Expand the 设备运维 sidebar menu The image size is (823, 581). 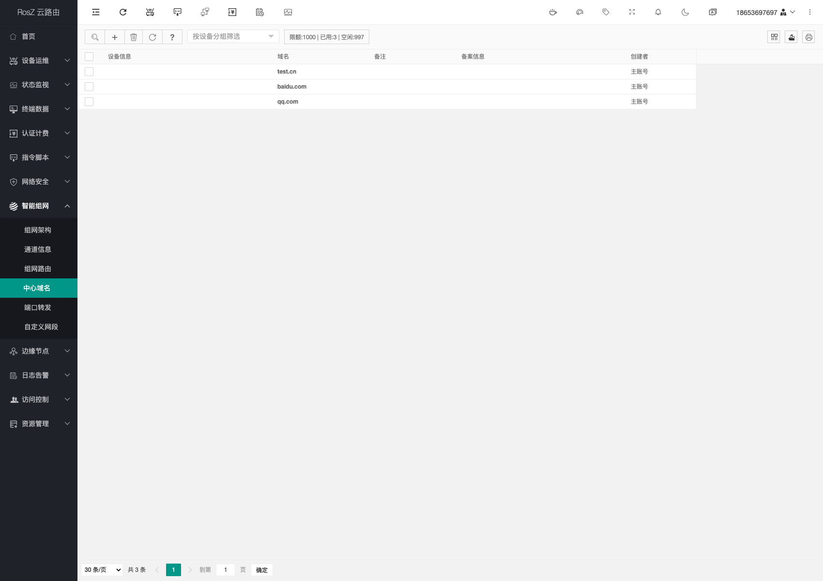pos(39,61)
